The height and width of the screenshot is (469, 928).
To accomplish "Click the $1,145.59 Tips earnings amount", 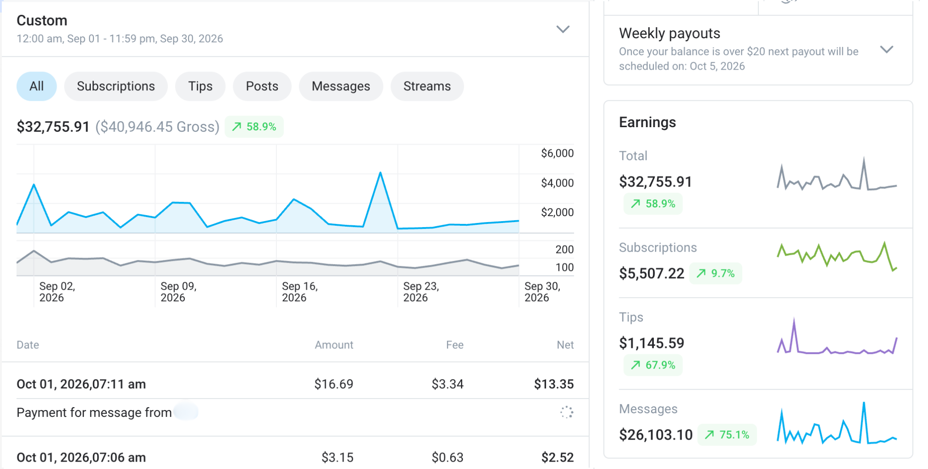I will (652, 343).
